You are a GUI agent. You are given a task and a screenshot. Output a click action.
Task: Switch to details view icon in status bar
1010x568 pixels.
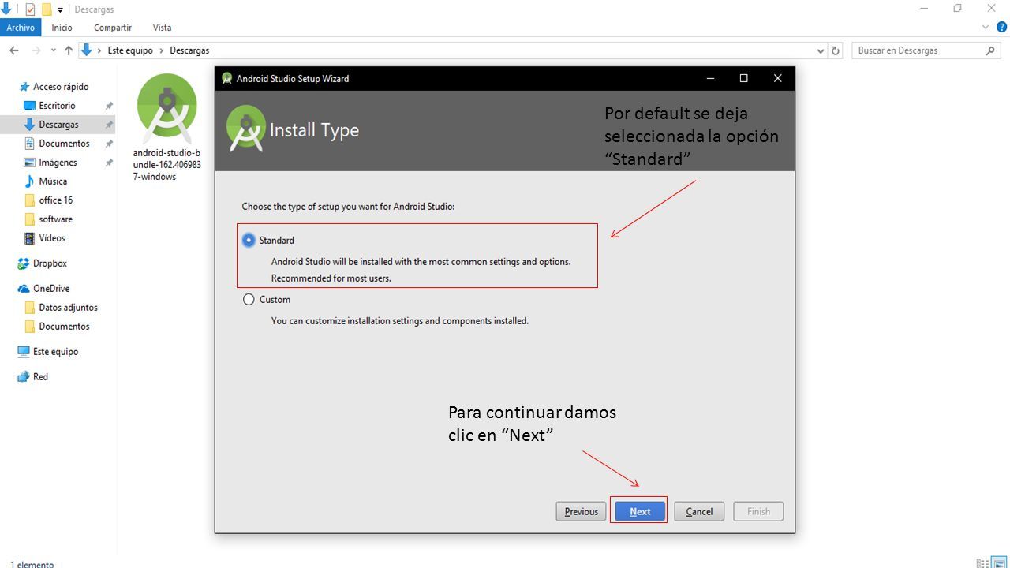coord(982,563)
